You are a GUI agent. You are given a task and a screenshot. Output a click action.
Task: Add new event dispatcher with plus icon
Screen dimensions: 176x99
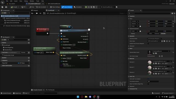click(x=29, y=66)
